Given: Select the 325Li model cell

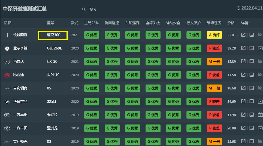Looking at the screenshot, I should pyautogui.click(x=52, y=101).
